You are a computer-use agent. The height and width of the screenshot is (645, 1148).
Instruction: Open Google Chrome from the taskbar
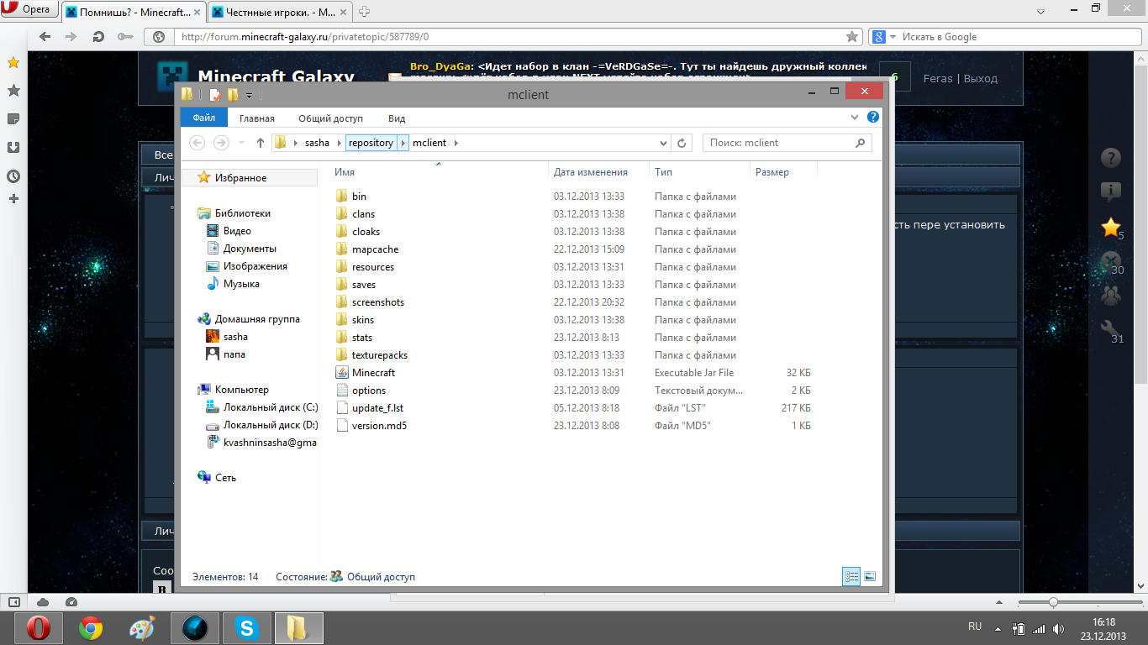pos(90,628)
